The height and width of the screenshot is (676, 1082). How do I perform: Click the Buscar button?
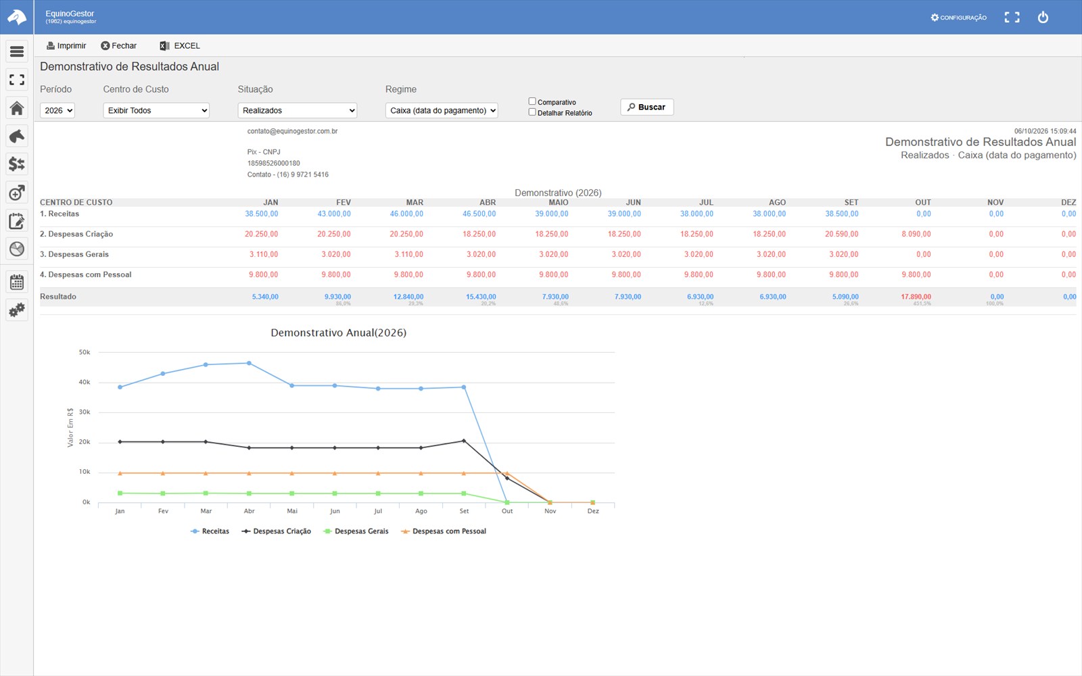[x=646, y=107]
